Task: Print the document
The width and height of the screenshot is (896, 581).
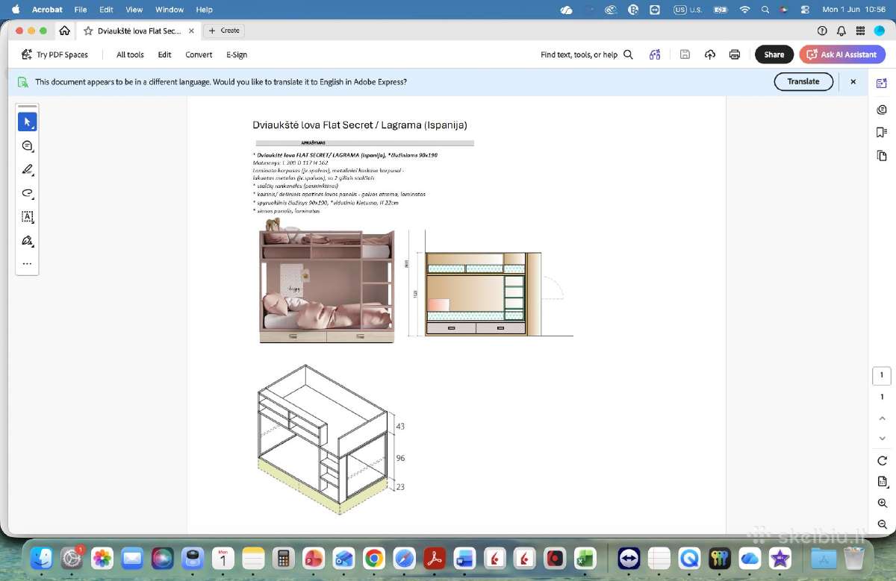Action: (x=735, y=54)
